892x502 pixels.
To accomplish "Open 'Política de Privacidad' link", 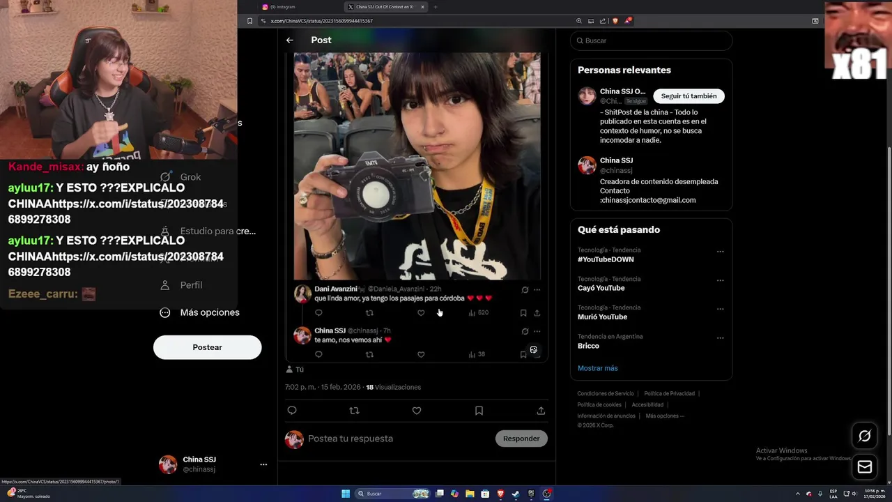I will 669,394.
